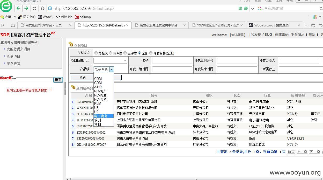Switch to 用友集团YSDP平台 - 首页 tab

tap(43, 25)
